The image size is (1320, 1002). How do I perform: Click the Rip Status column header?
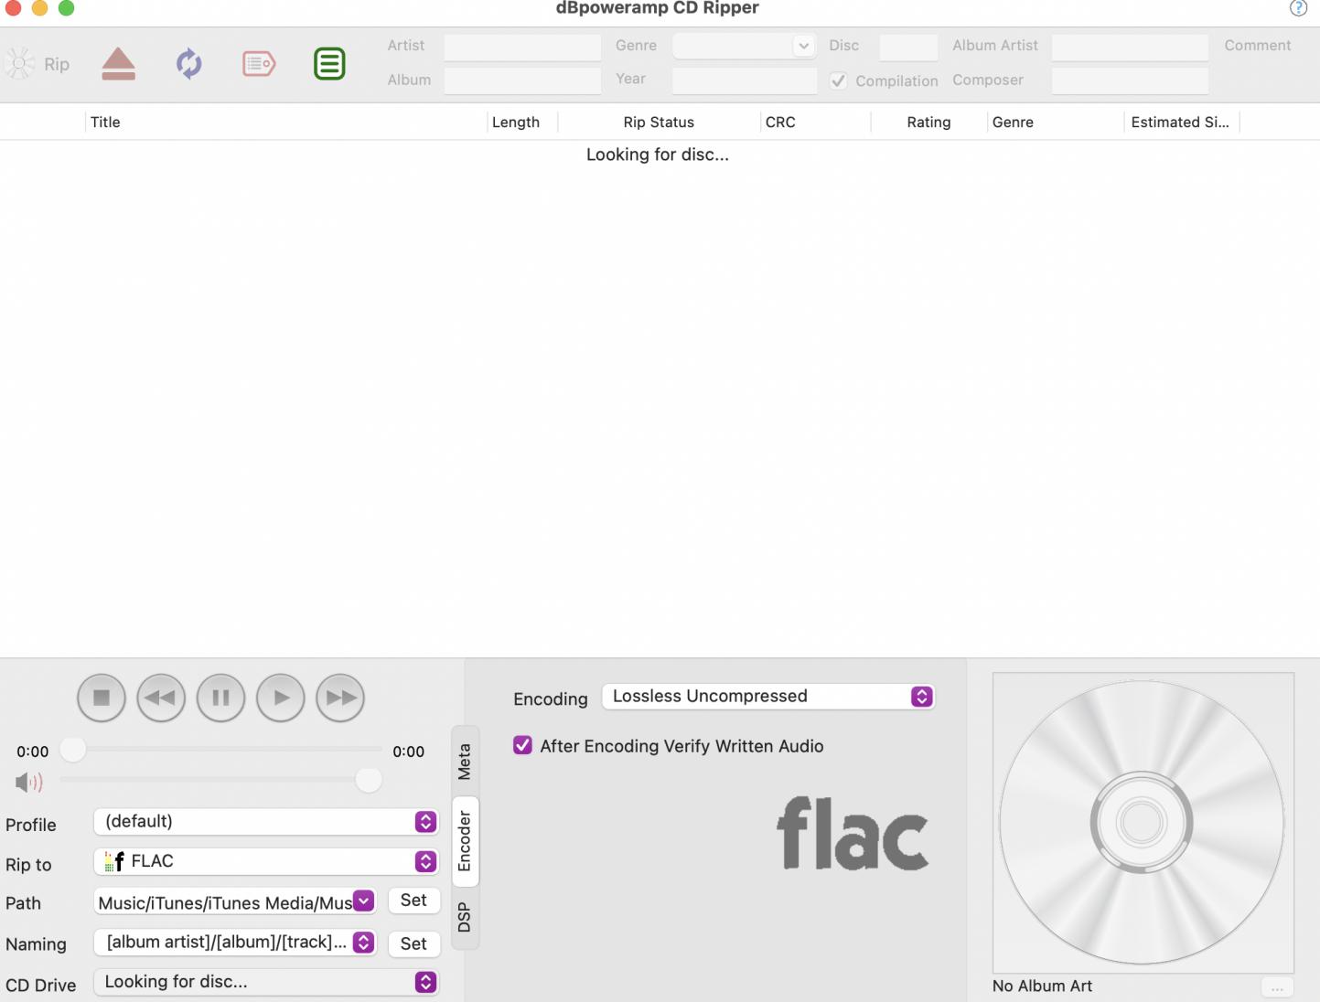coord(659,123)
